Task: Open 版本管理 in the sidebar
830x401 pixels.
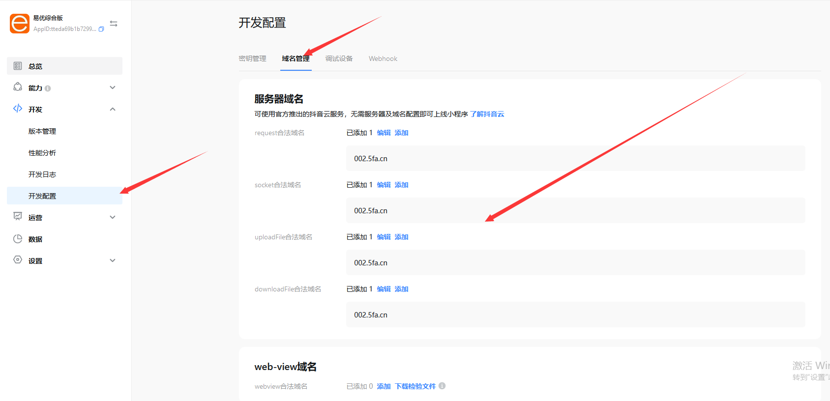Action: [42, 131]
